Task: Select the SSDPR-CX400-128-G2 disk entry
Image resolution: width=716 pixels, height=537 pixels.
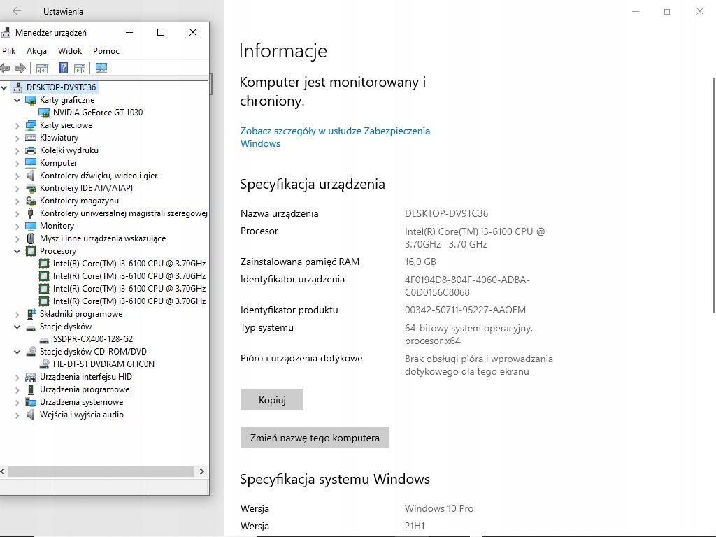Action: click(x=93, y=339)
